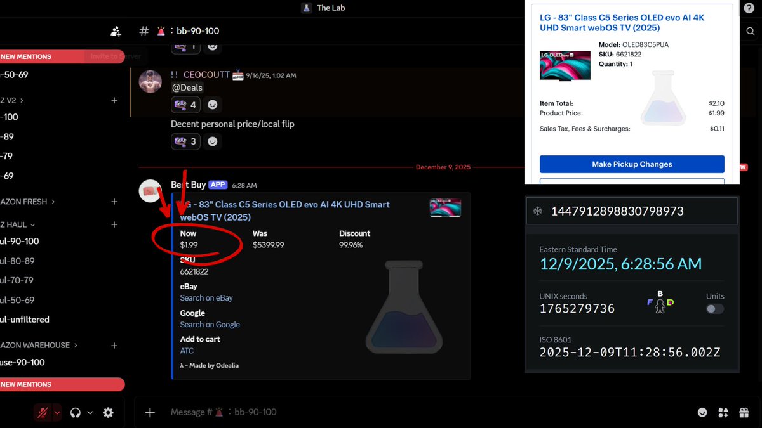762x428 pixels.
Task: Toggle the Units switch
Action: click(x=715, y=309)
